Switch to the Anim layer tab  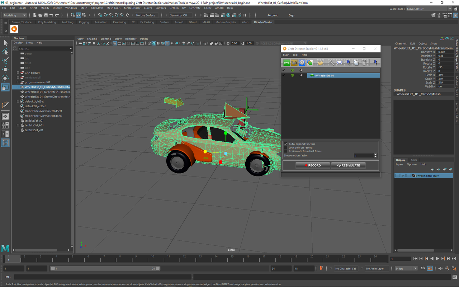pos(413,160)
